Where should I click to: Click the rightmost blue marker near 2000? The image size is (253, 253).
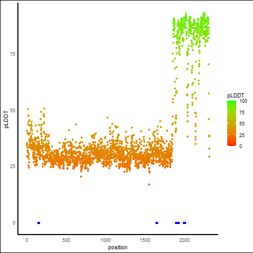point(184,223)
